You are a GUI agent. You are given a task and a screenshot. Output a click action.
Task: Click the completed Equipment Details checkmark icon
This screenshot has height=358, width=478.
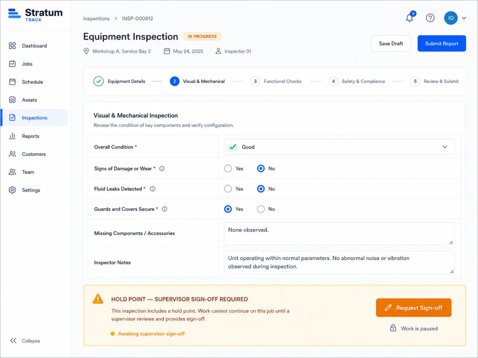click(98, 81)
